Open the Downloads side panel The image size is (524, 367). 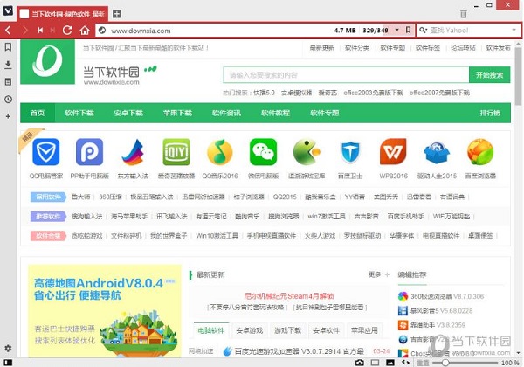click(x=8, y=65)
